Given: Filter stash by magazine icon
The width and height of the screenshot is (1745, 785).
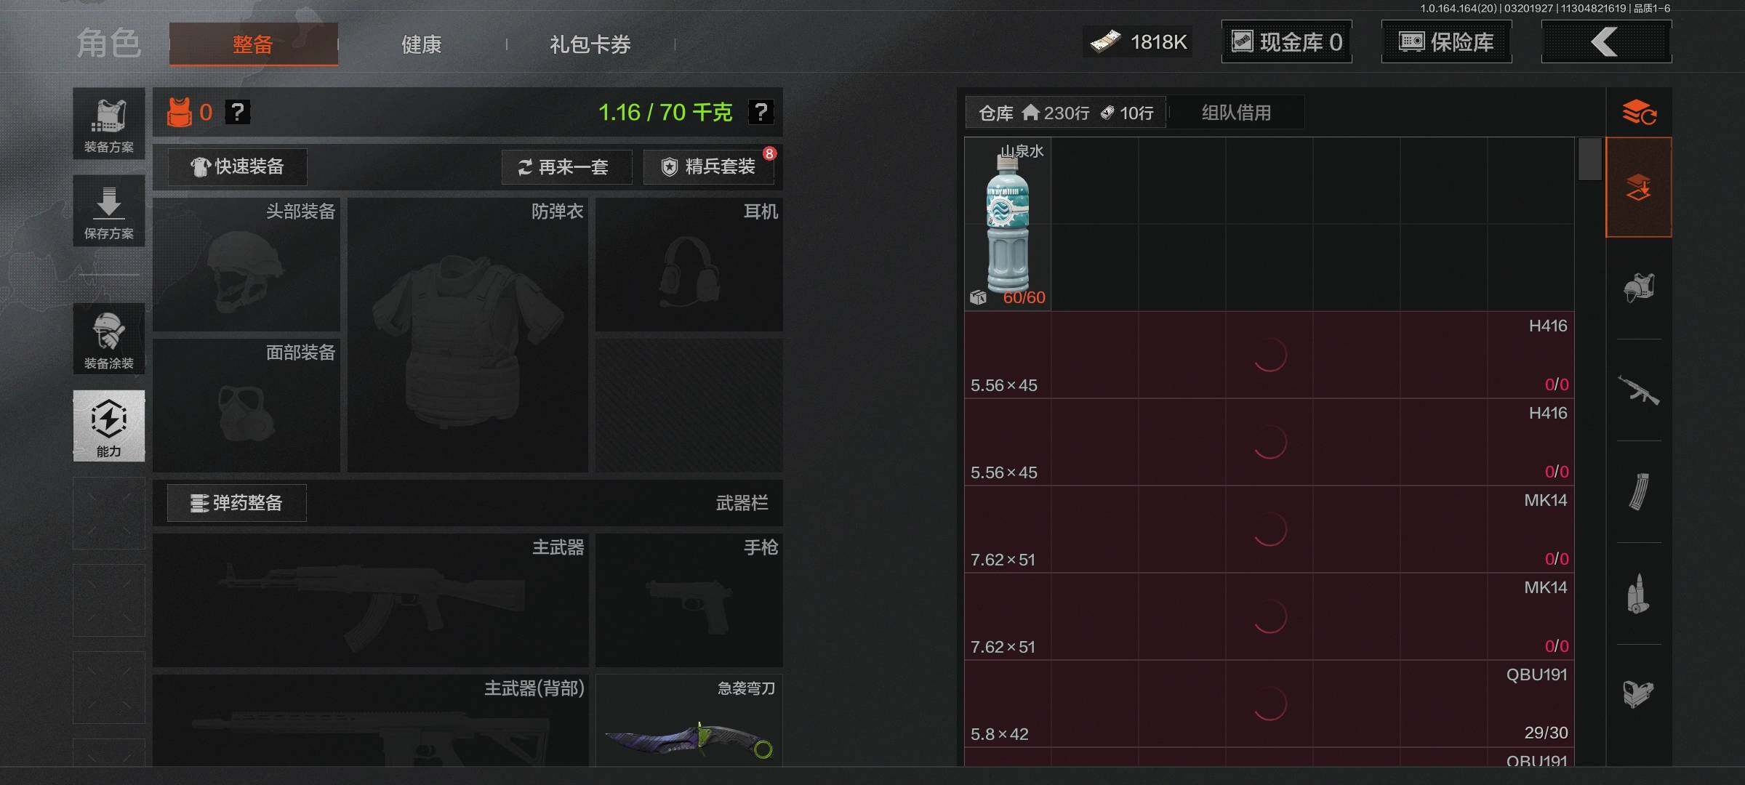Looking at the screenshot, I should [1639, 491].
